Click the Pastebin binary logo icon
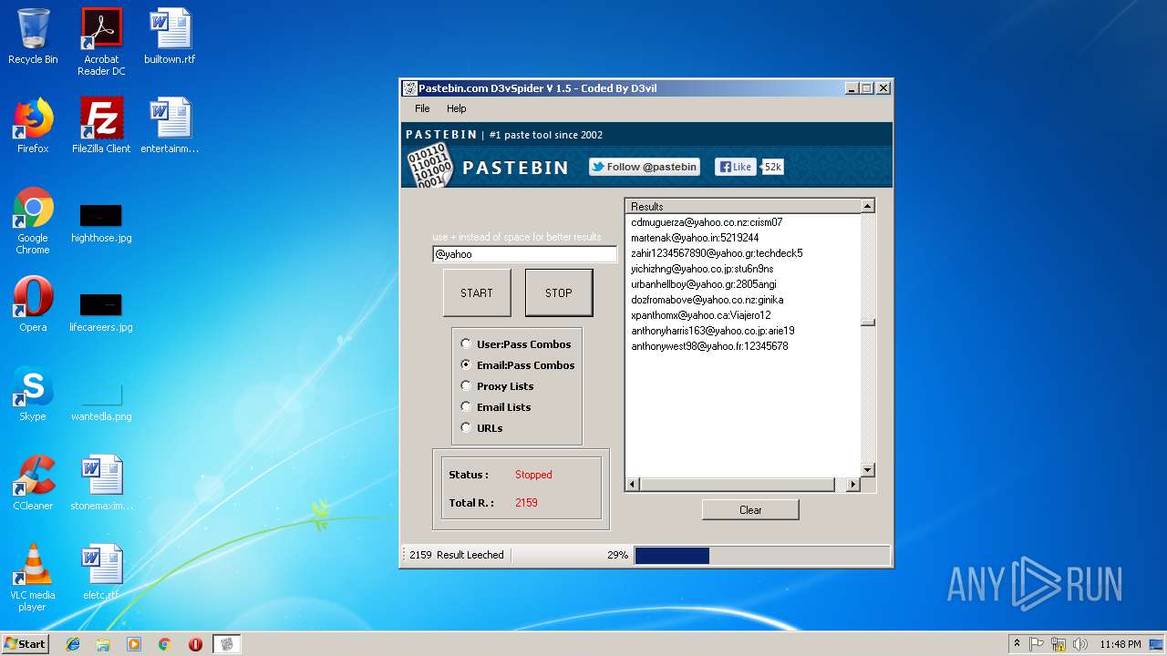This screenshot has height=656, width=1167. (x=429, y=165)
